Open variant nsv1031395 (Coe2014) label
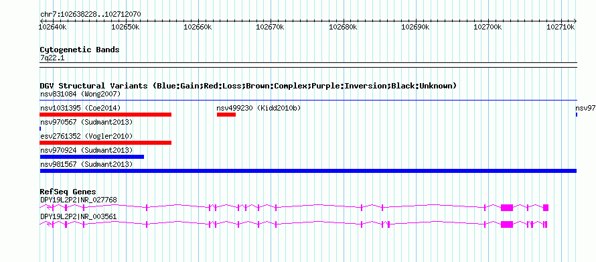The width and height of the screenshot is (596, 262). pos(80,109)
